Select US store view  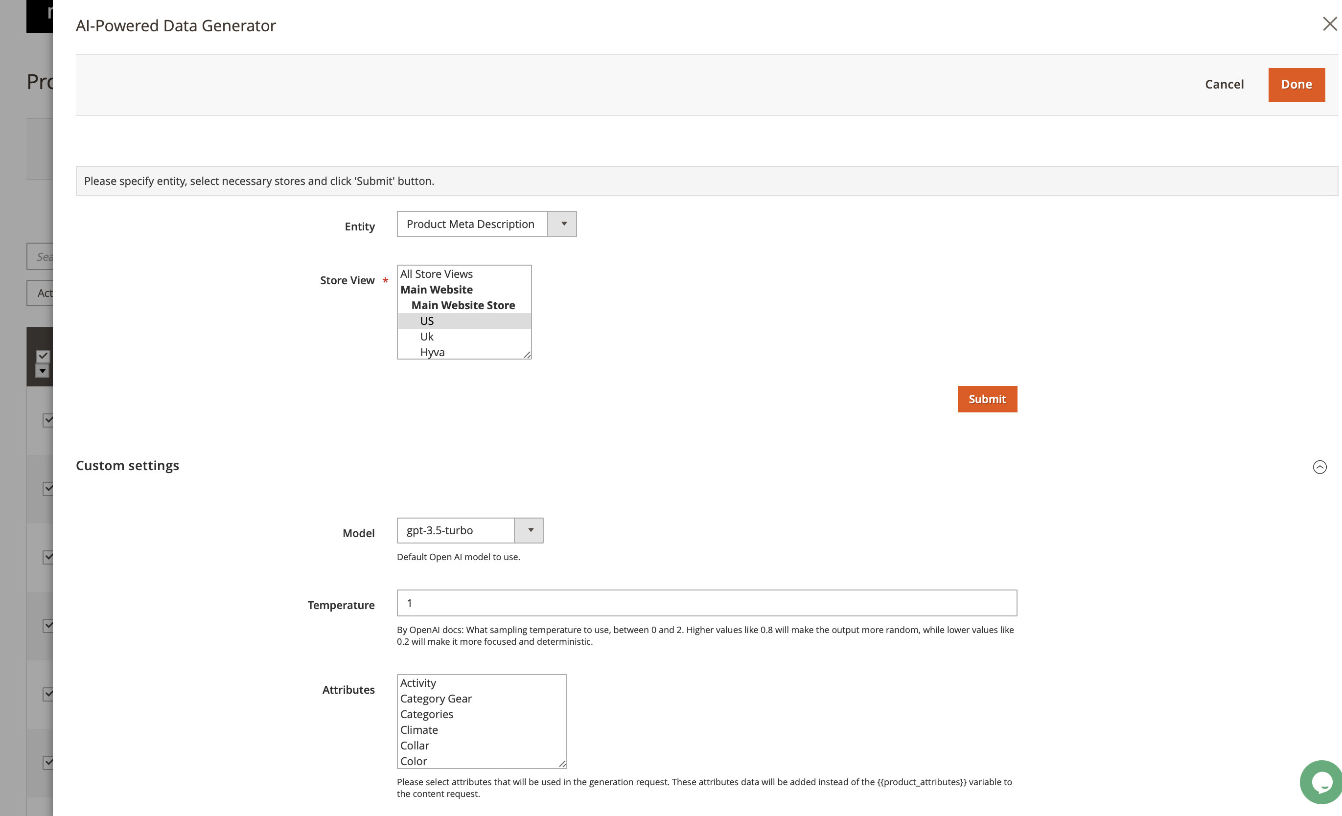tap(464, 320)
